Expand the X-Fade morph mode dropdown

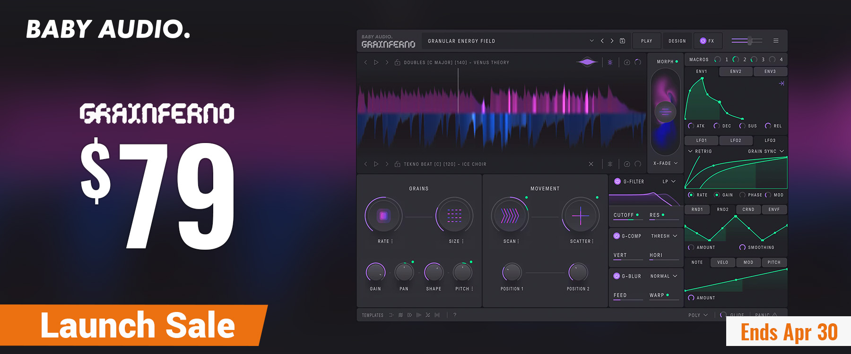point(666,163)
